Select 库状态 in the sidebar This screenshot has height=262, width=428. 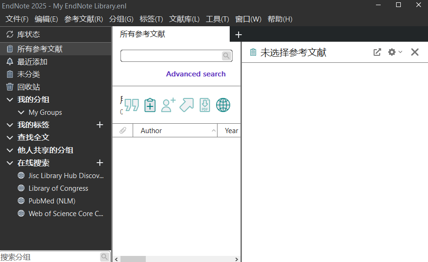[x=29, y=34]
